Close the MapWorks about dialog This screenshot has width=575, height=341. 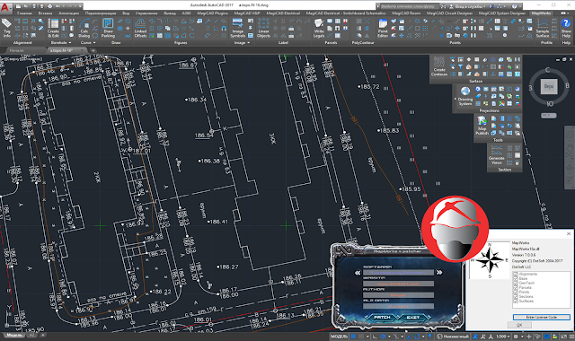pos(569,233)
